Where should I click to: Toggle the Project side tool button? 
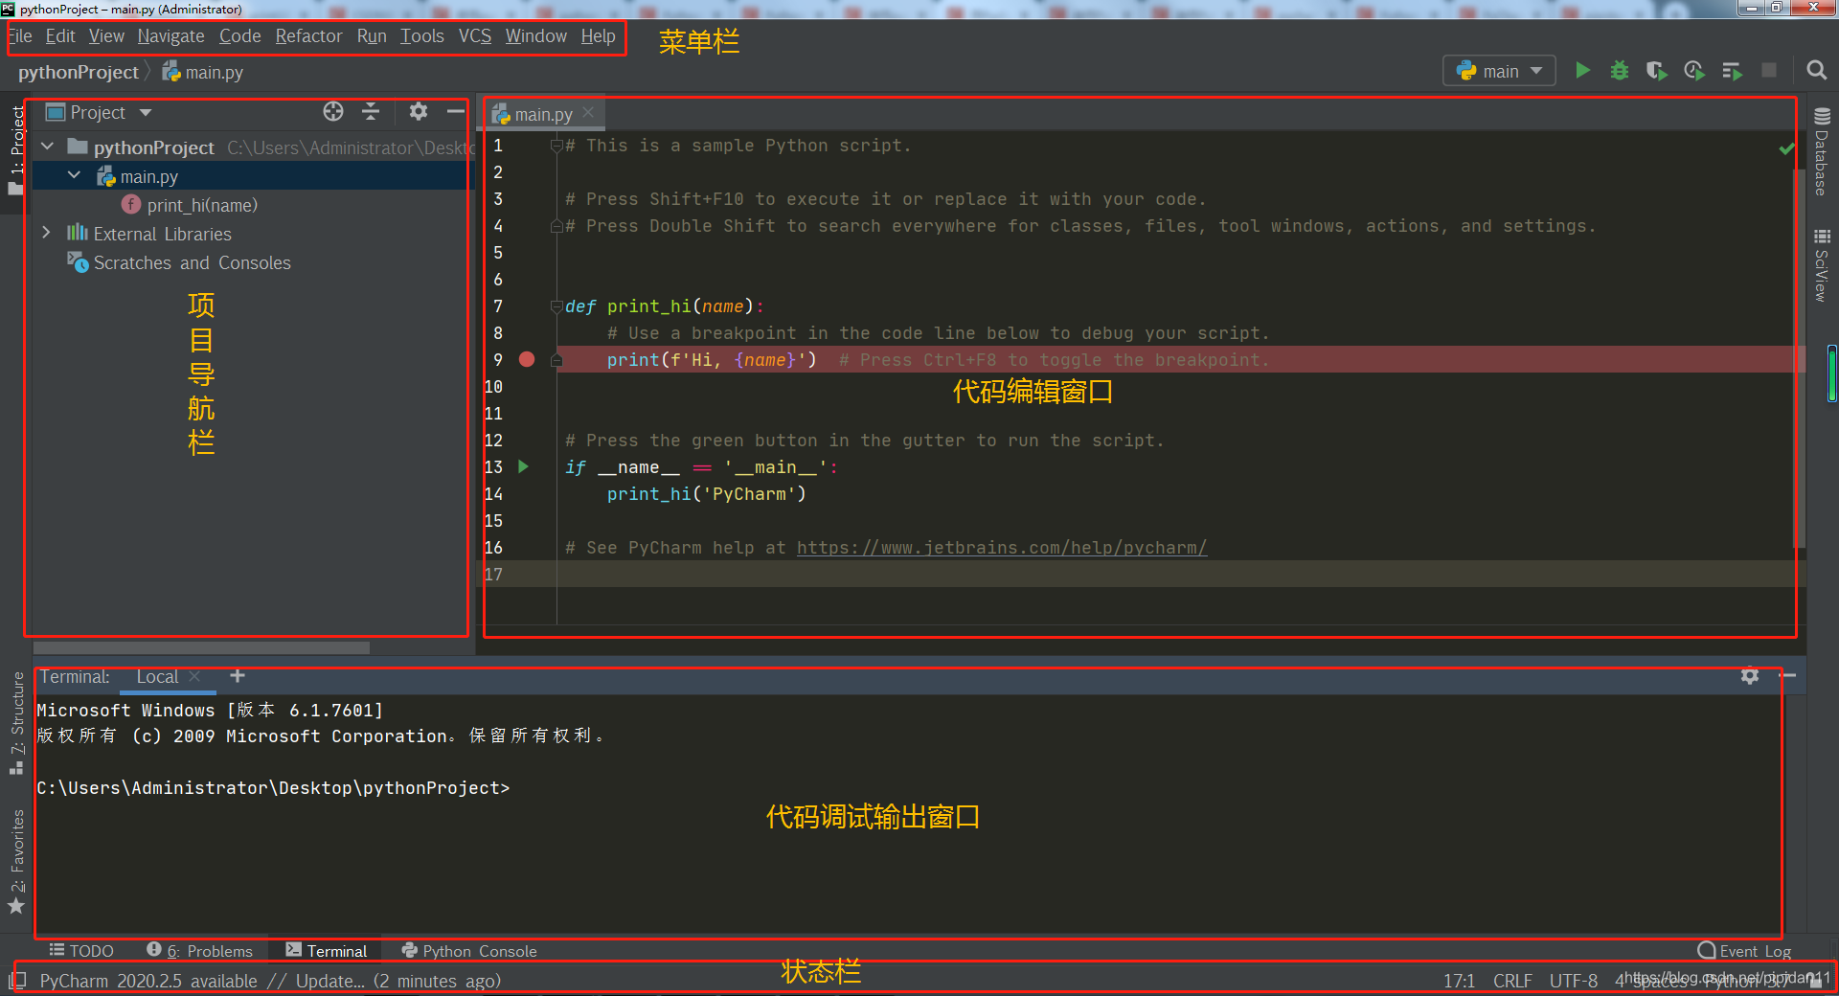click(x=16, y=149)
